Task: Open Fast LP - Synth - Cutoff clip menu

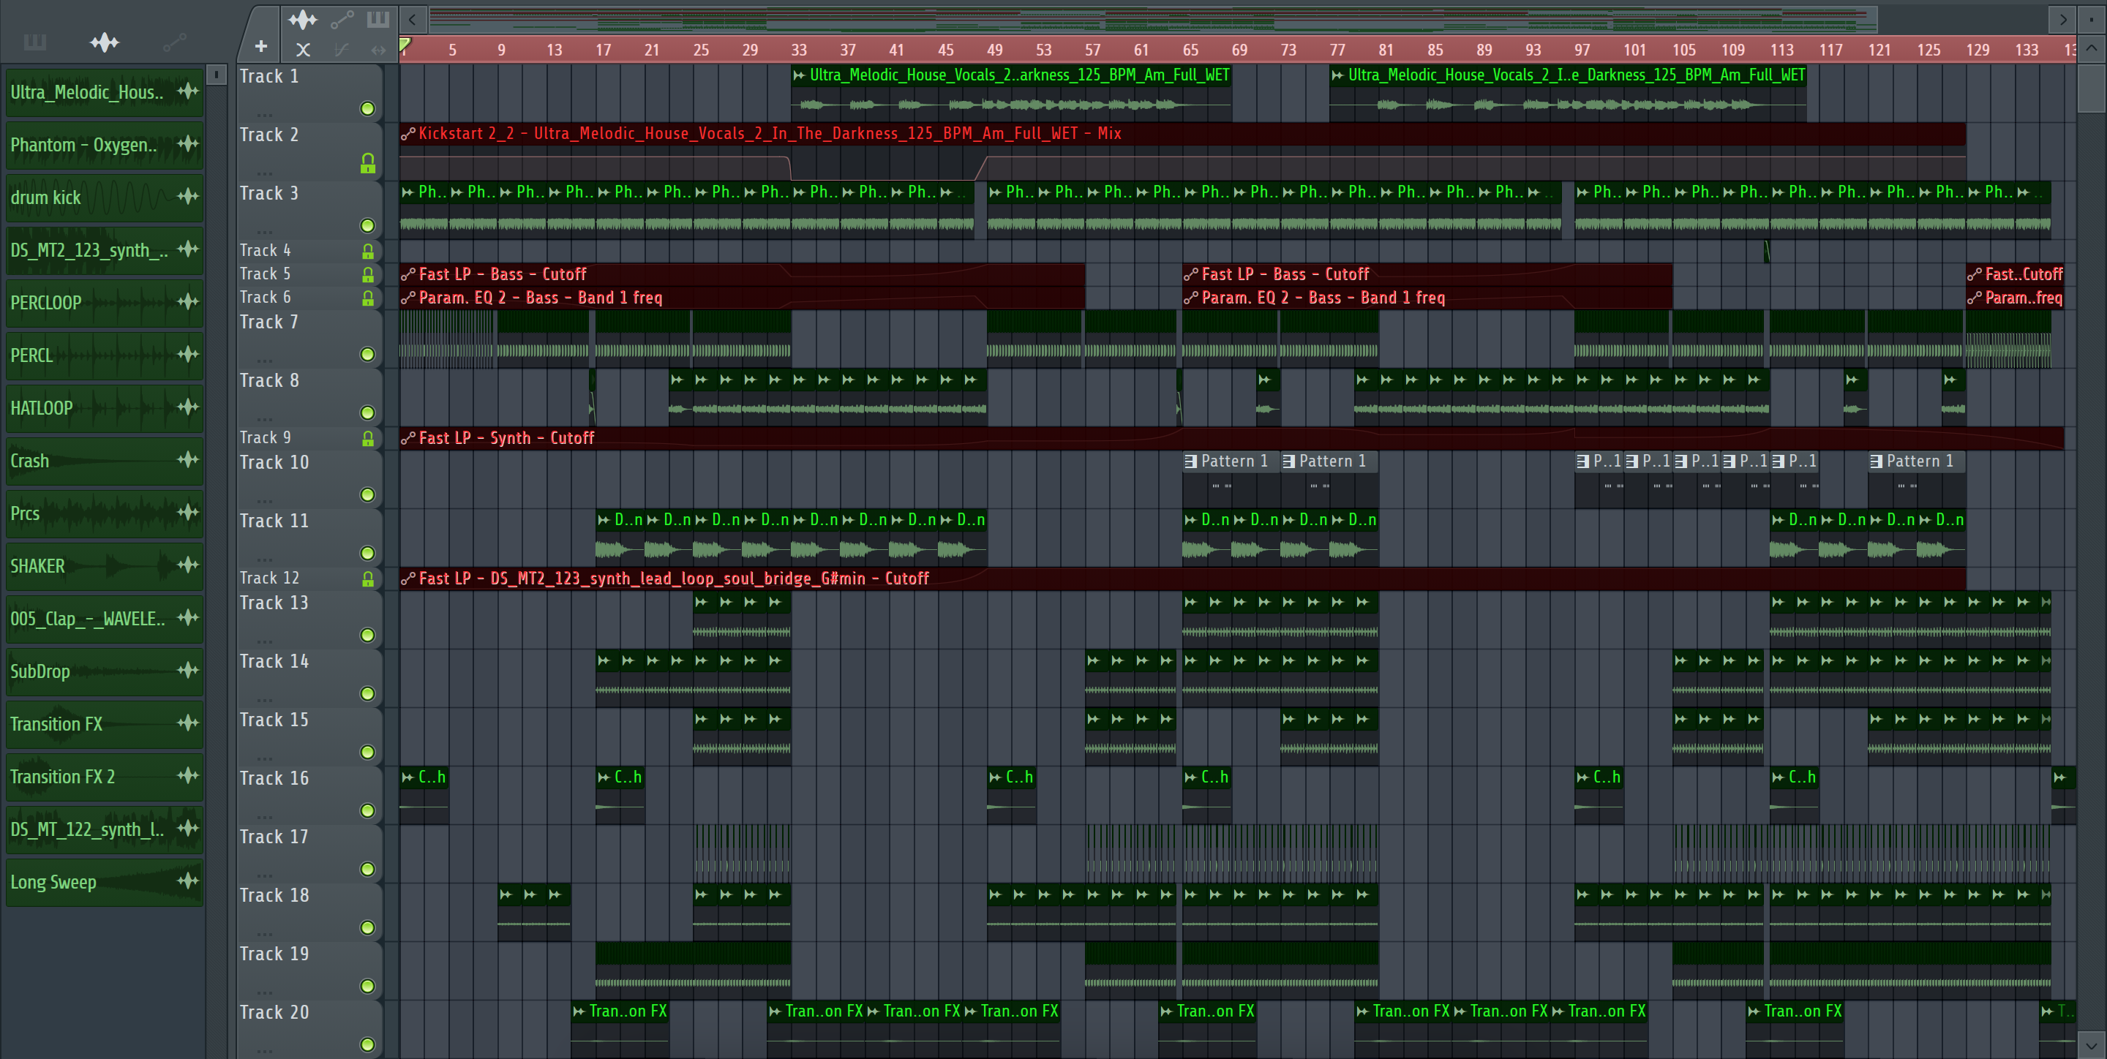Action: tap(408, 438)
